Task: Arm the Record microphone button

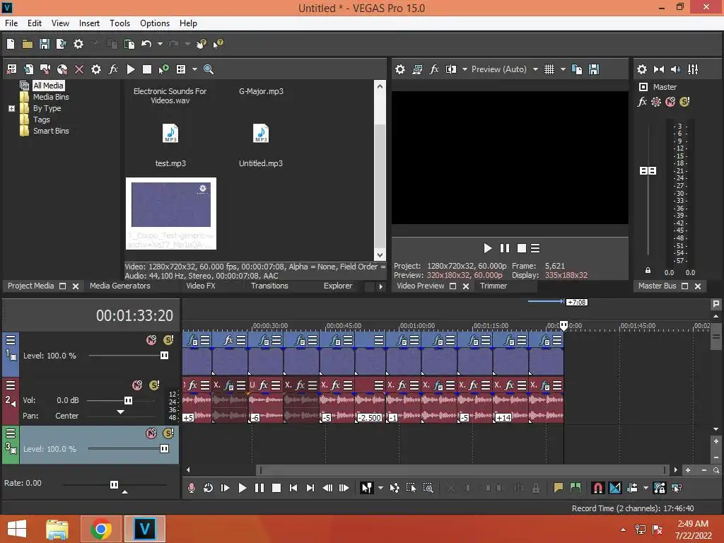Action: click(191, 488)
